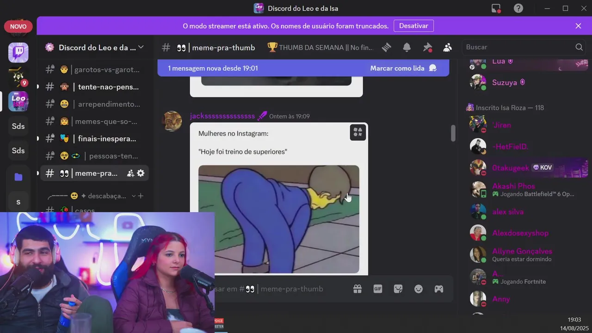
Task: Click the clock showing 19:03
Action: click(x=573, y=320)
